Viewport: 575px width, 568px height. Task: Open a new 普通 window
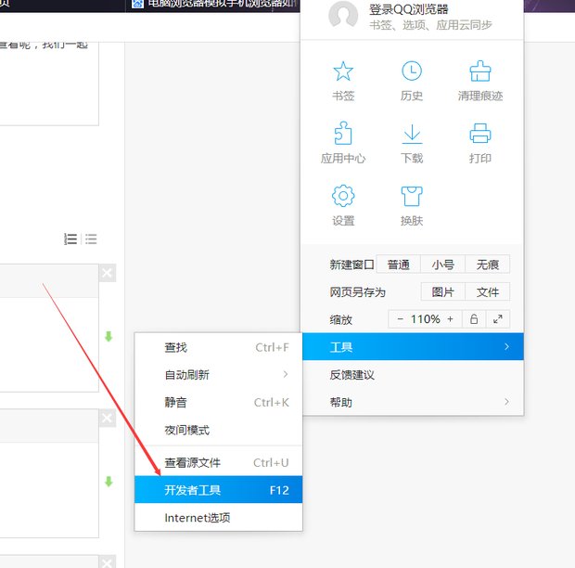pyautogui.click(x=398, y=265)
